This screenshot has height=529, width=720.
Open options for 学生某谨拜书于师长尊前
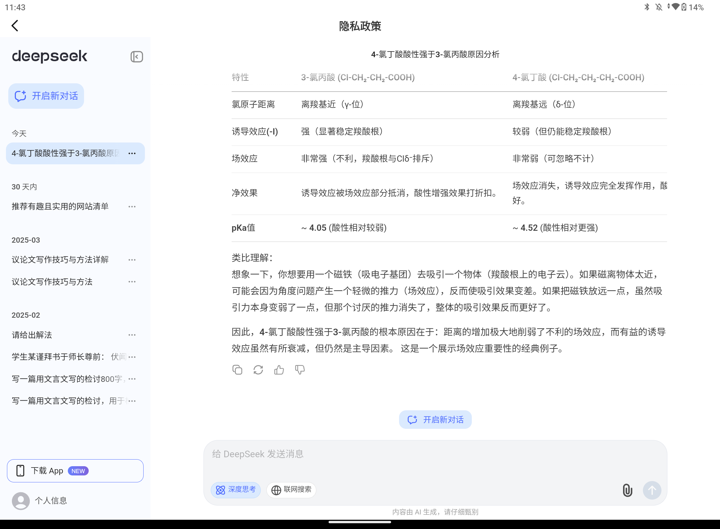pyautogui.click(x=132, y=357)
